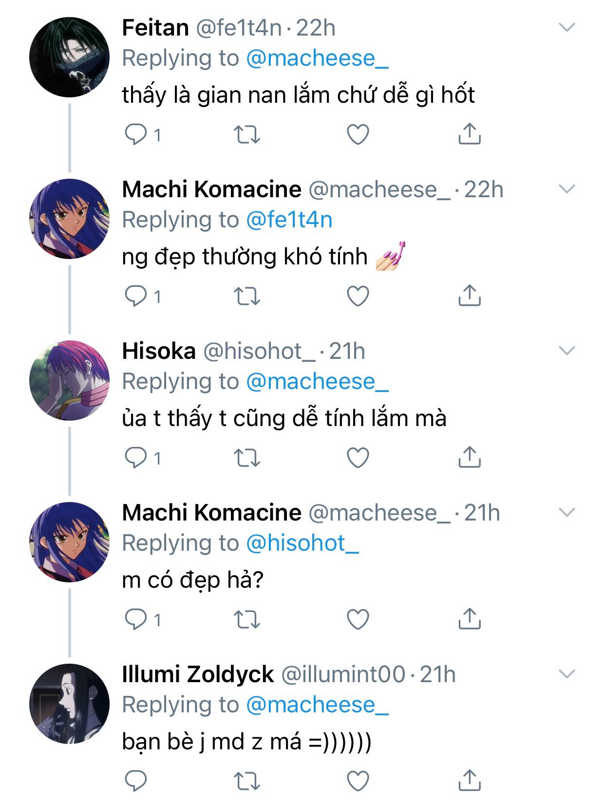This screenshot has height=800, width=605.
Task: Open Hisoka's profile picture
Action: 69,380
